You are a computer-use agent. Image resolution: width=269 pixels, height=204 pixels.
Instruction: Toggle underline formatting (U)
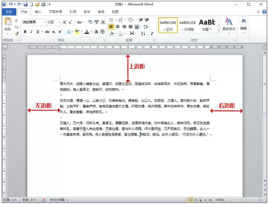(x=38, y=32)
